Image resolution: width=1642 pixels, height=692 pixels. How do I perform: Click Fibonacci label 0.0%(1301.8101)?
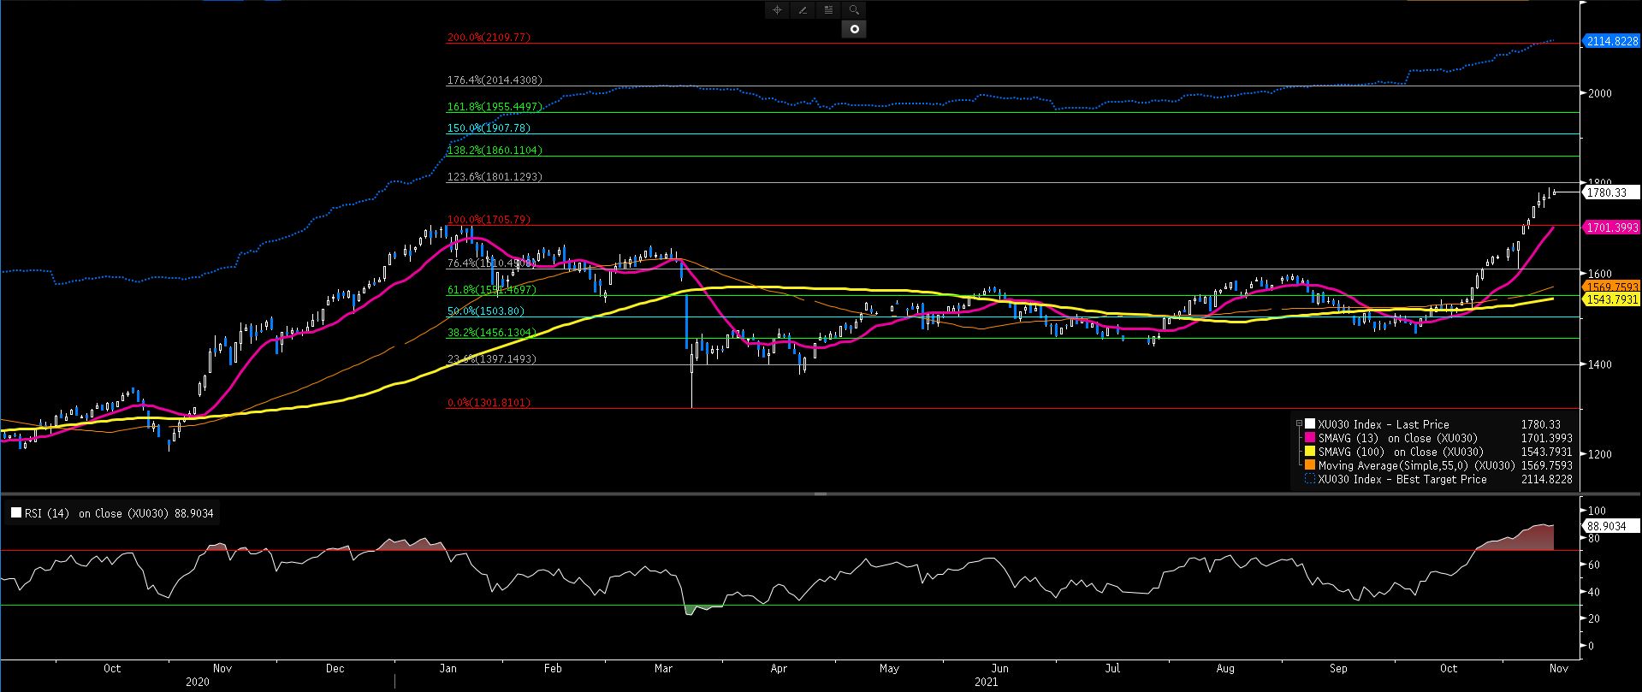tap(489, 403)
